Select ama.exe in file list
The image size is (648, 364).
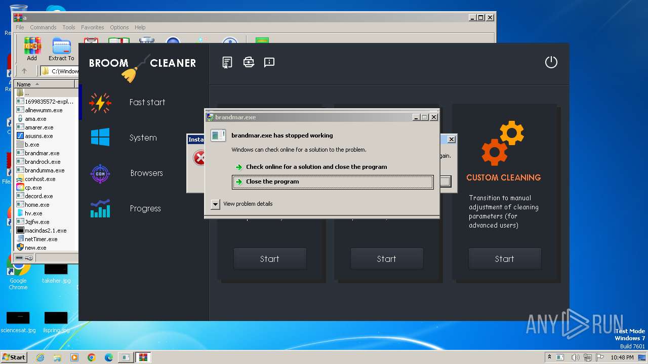(35, 119)
